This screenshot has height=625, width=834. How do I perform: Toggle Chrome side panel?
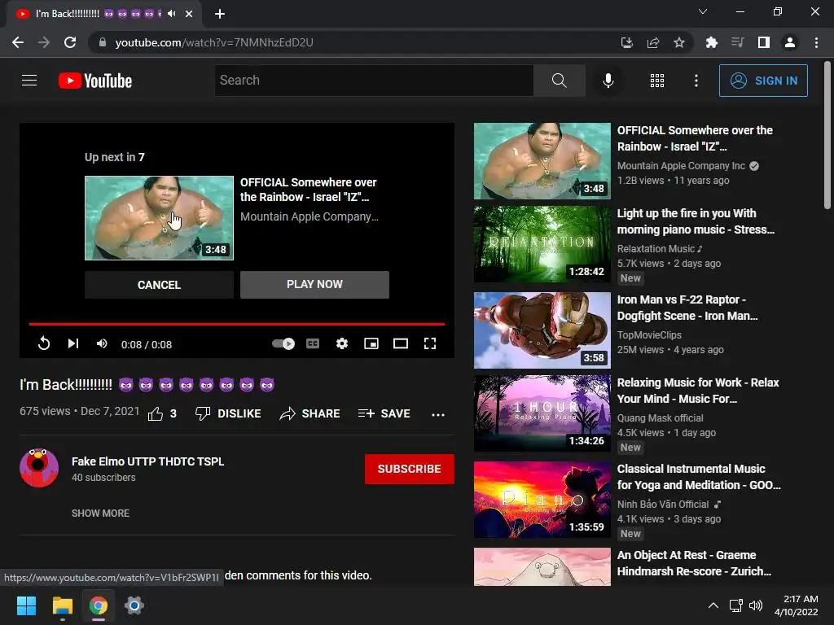click(x=764, y=42)
